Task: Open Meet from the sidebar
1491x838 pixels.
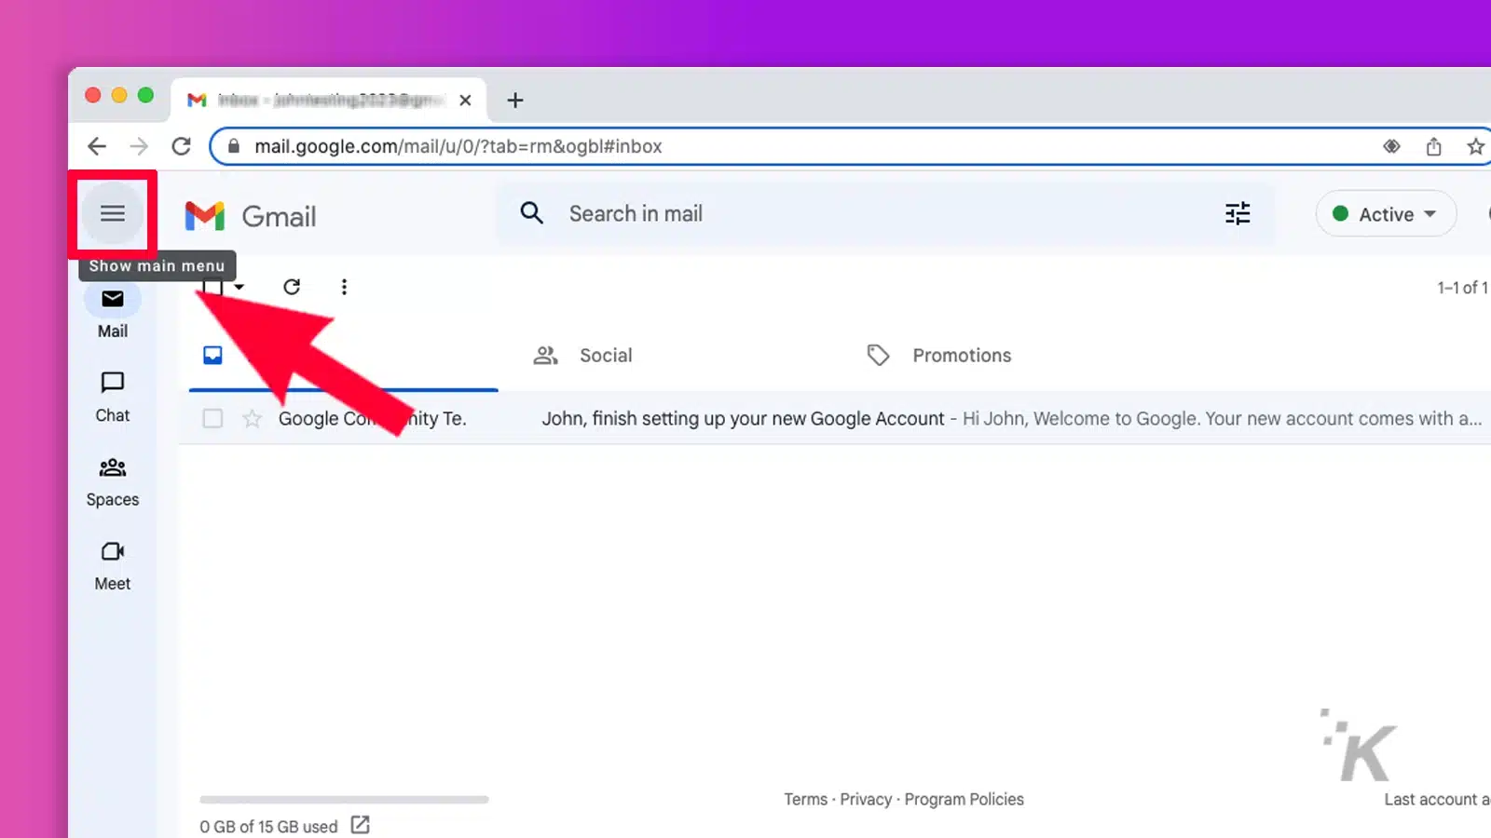Action: click(113, 566)
